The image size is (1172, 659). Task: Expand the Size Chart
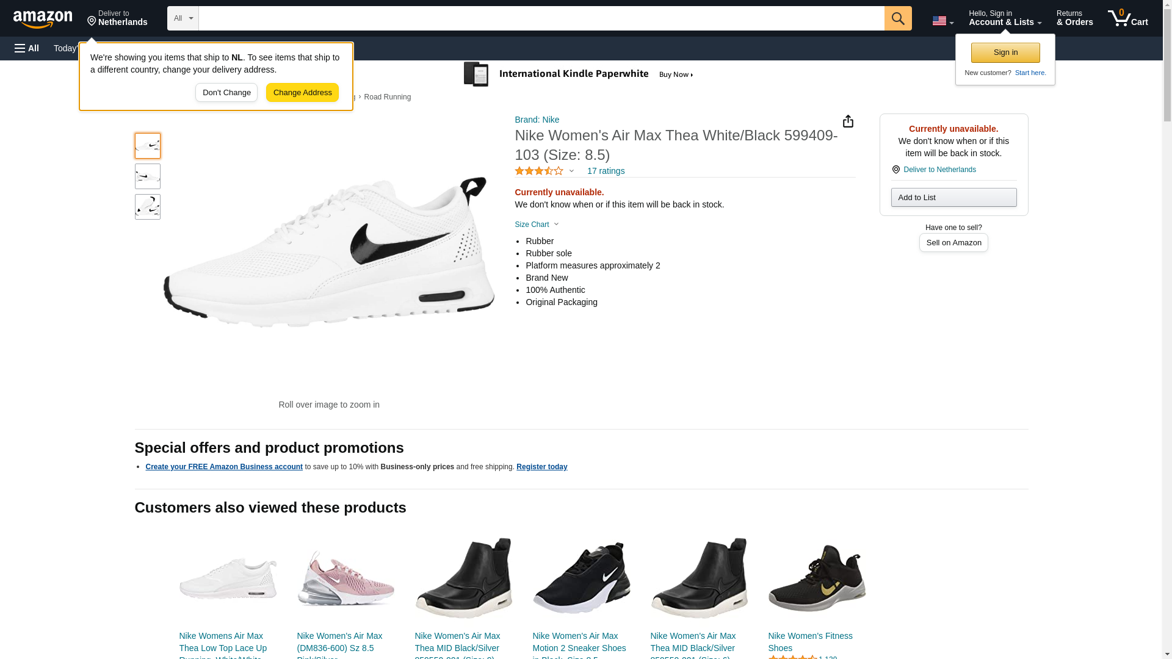click(x=537, y=225)
